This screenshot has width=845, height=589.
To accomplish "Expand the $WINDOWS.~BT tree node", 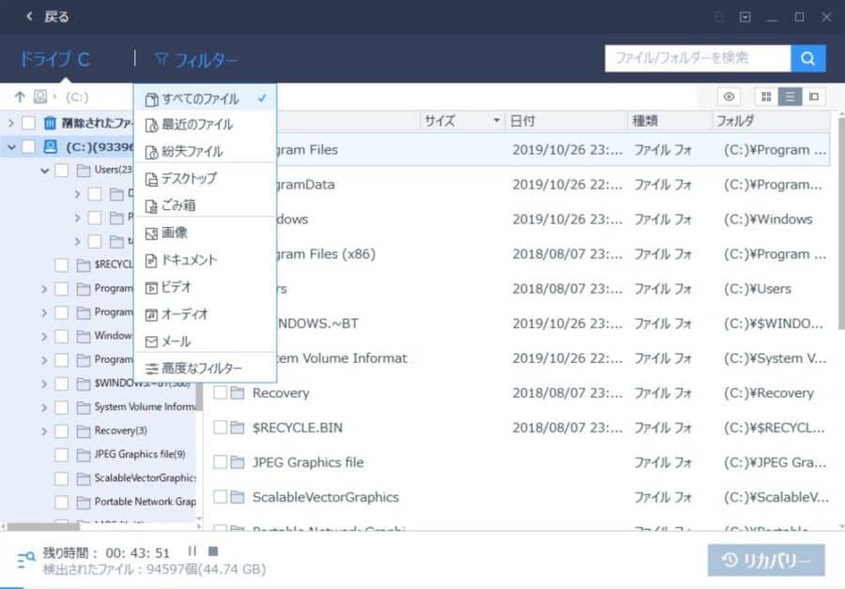I will (44, 384).
